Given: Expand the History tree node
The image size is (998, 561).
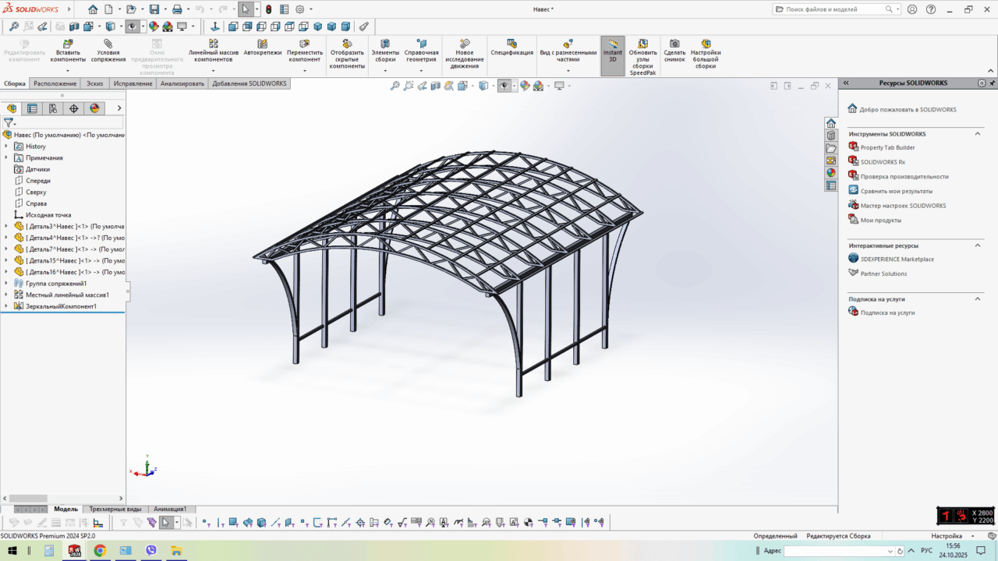Looking at the screenshot, I should coord(6,146).
